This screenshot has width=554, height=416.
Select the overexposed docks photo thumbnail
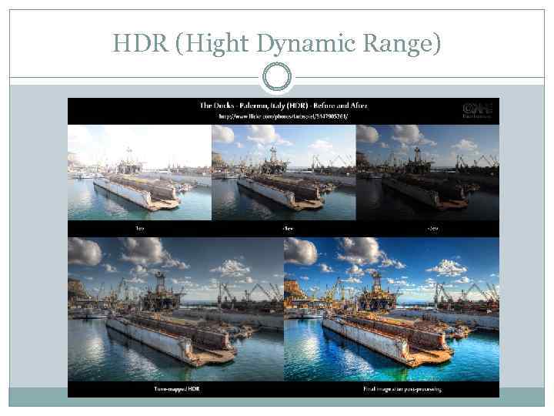click(x=139, y=173)
